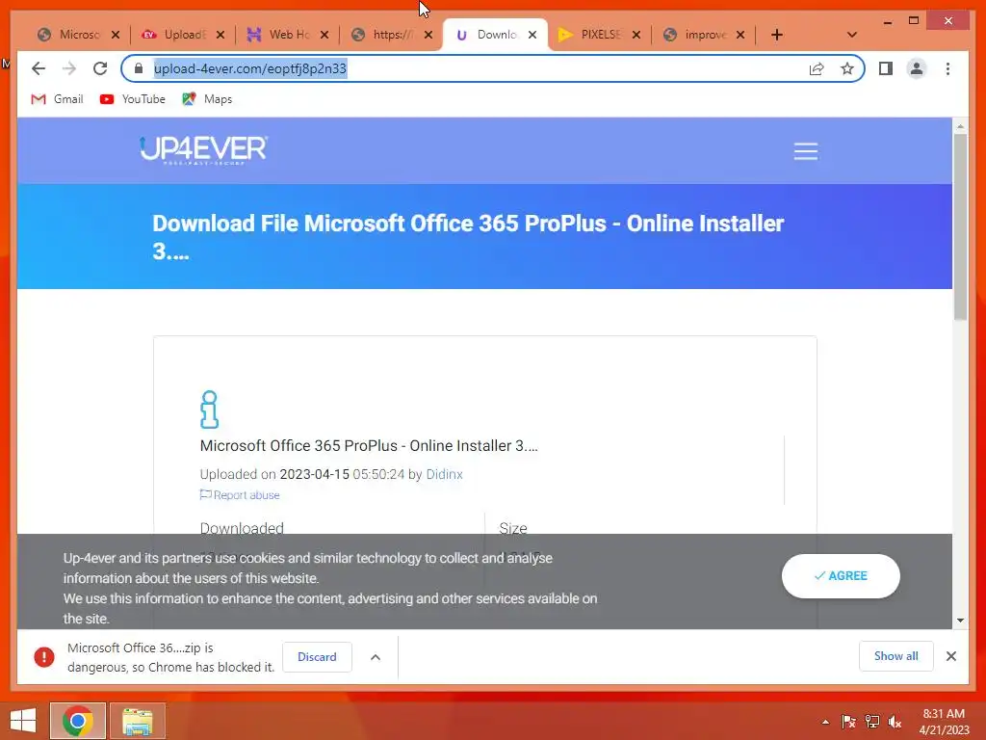This screenshot has width=986, height=740.
Task: Click the lock icon in address bar
Action: tap(139, 68)
